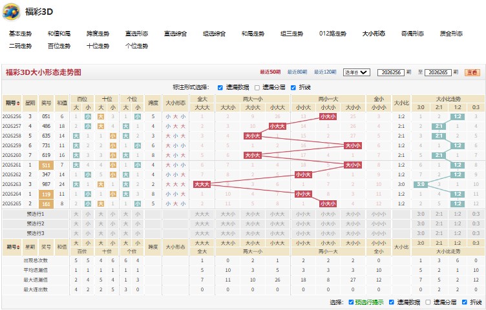Select 0:3 cell in 预选行3

476,233
